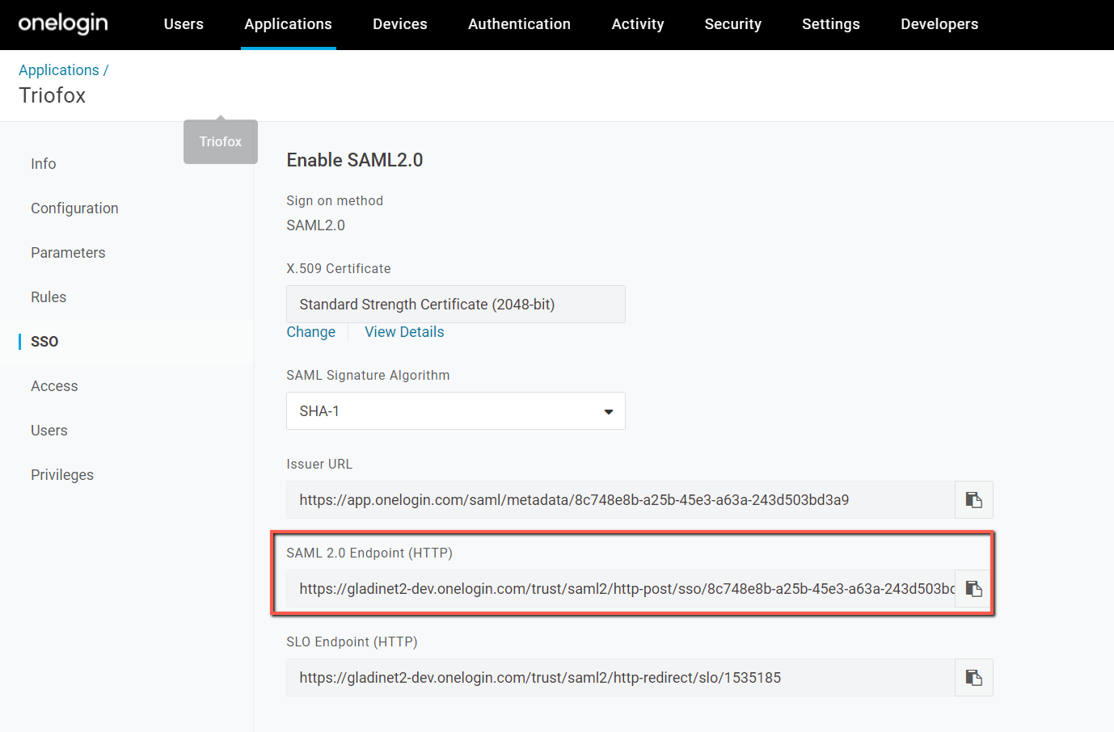Image resolution: width=1114 pixels, height=732 pixels.
Task: Open the Access sidebar tab
Action: coord(54,386)
